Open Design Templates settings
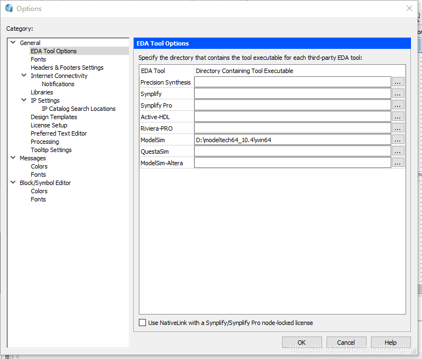The image size is (422, 359). 54,117
